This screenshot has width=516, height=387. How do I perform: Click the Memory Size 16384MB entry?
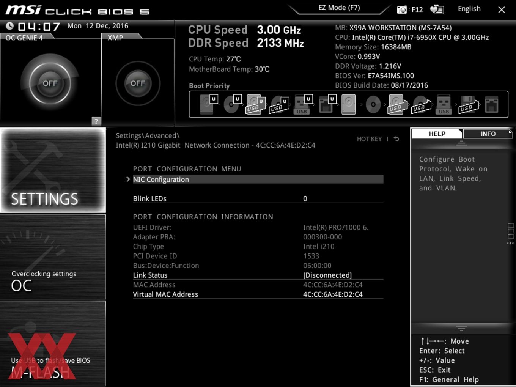pyautogui.click(x=373, y=47)
